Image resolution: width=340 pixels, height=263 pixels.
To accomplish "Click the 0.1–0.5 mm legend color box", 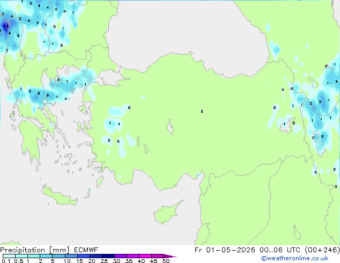I will pos(9,256).
